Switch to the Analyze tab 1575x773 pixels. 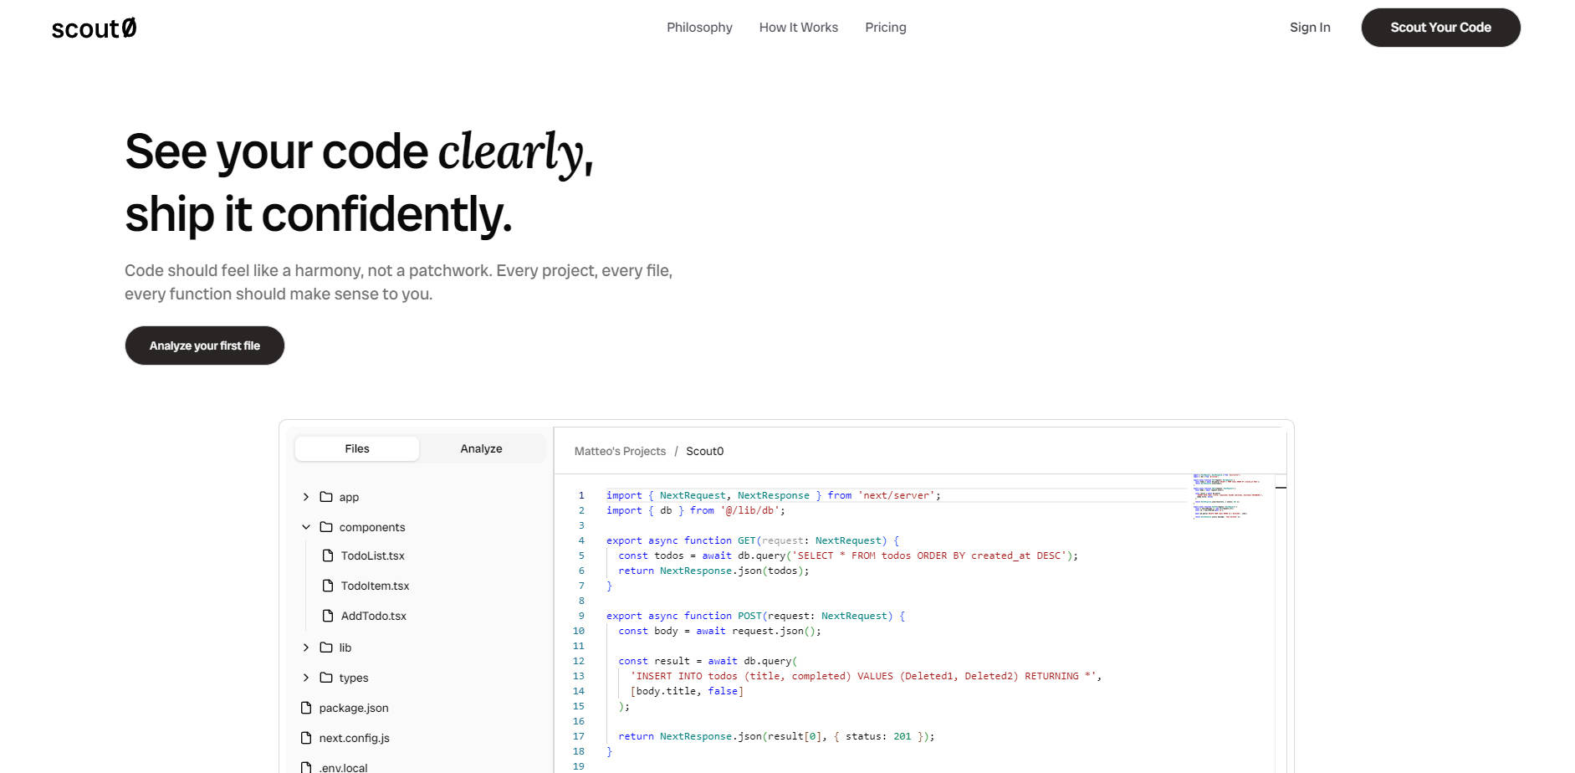[481, 448]
